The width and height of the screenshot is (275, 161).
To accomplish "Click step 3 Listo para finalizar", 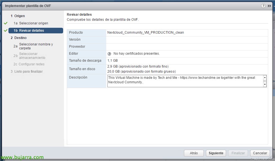I will (27, 72).
